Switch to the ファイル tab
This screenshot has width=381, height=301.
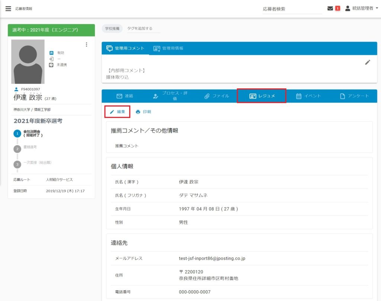point(217,96)
